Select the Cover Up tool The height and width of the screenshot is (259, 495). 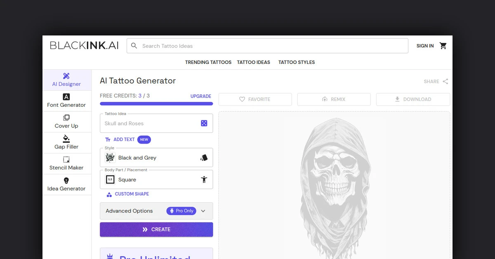coord(66,122)
